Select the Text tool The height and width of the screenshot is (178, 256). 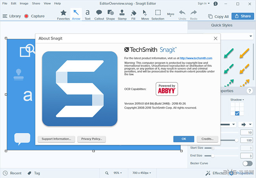click(87, 15)
